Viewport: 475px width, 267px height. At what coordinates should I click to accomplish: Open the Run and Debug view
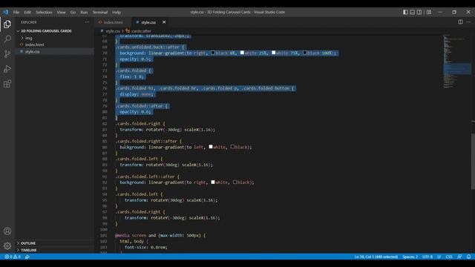[7, 69]
